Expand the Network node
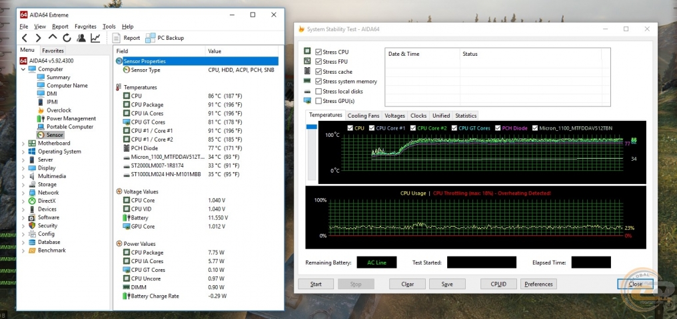677x319 pixels. [x=23, y=193]
